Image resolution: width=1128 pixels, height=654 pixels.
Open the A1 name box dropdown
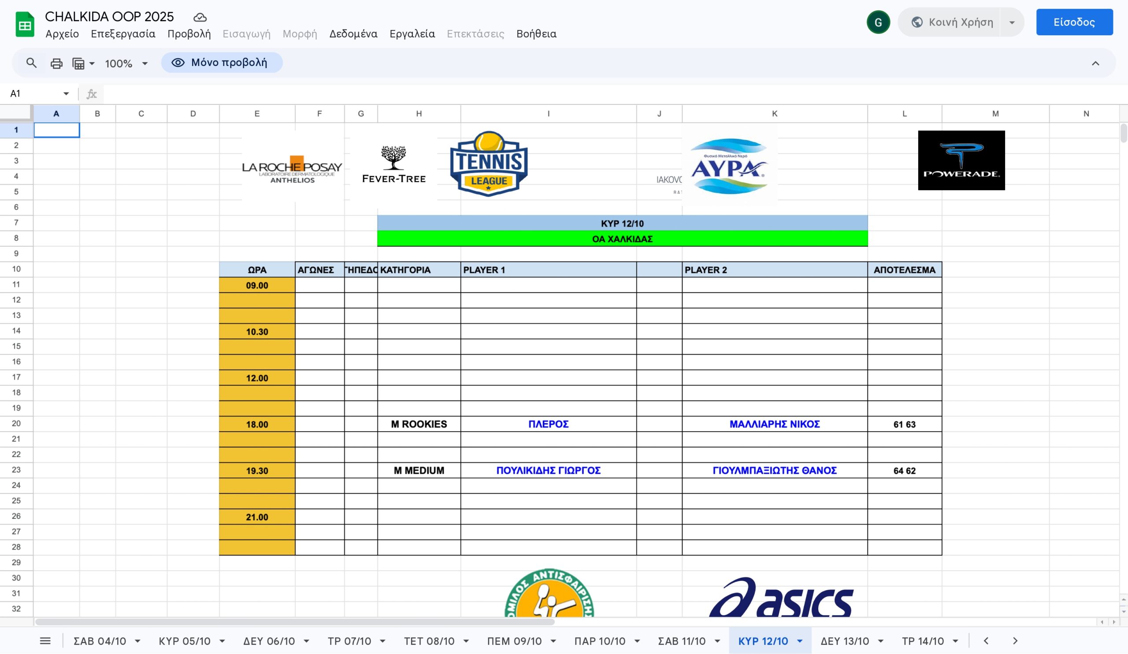pyautogui.click(x=66, y=93)
